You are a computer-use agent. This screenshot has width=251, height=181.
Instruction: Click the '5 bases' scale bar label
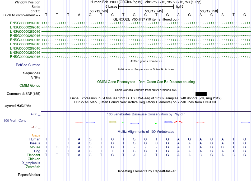[111, 7]
